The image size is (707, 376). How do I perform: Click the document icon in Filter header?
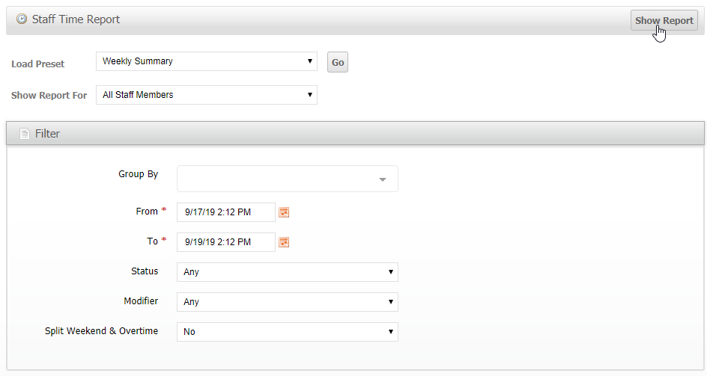coord(25,134)
